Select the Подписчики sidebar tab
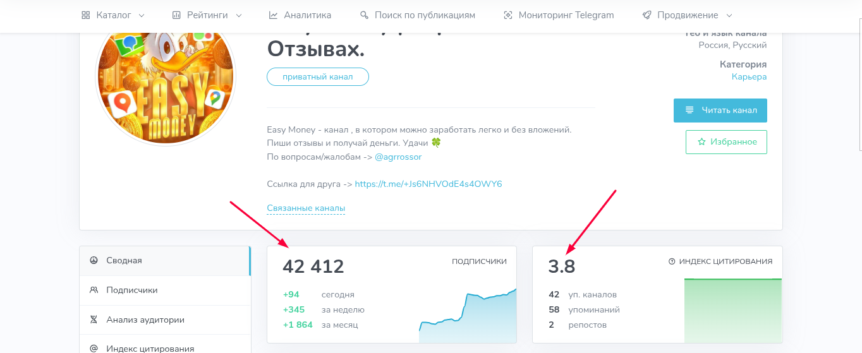Image resolution: width=862 pixels, height=353 pixels. click(165, 290)
